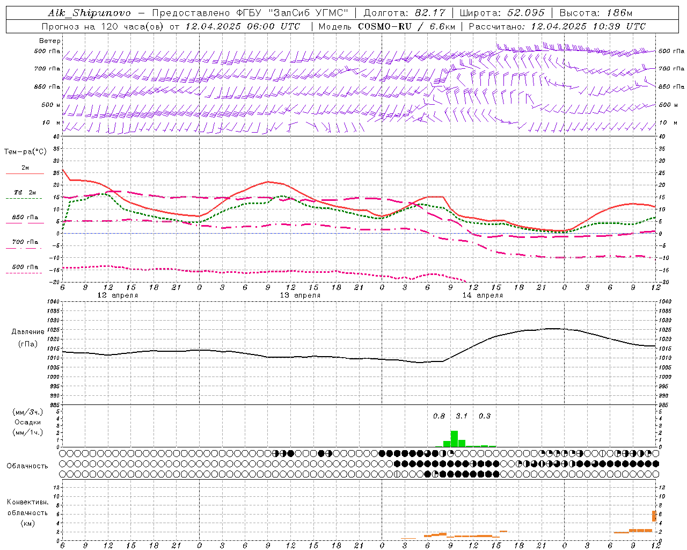Image resolution: width=687 pixels, height=550 pixels.
Task: Click the peak of the pressure curve
Action: tap(553, 328)
